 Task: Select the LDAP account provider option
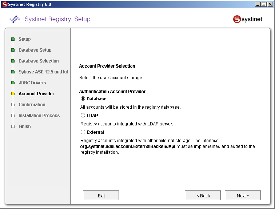tap(83, 115)
